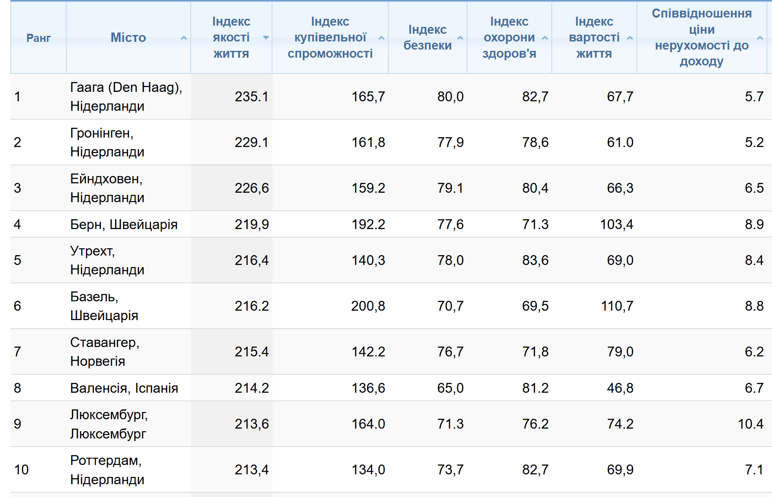Select the Утрехт, Нідерланди city cell
The width and height of the screenshot is (772, 497).
point(107,260)
